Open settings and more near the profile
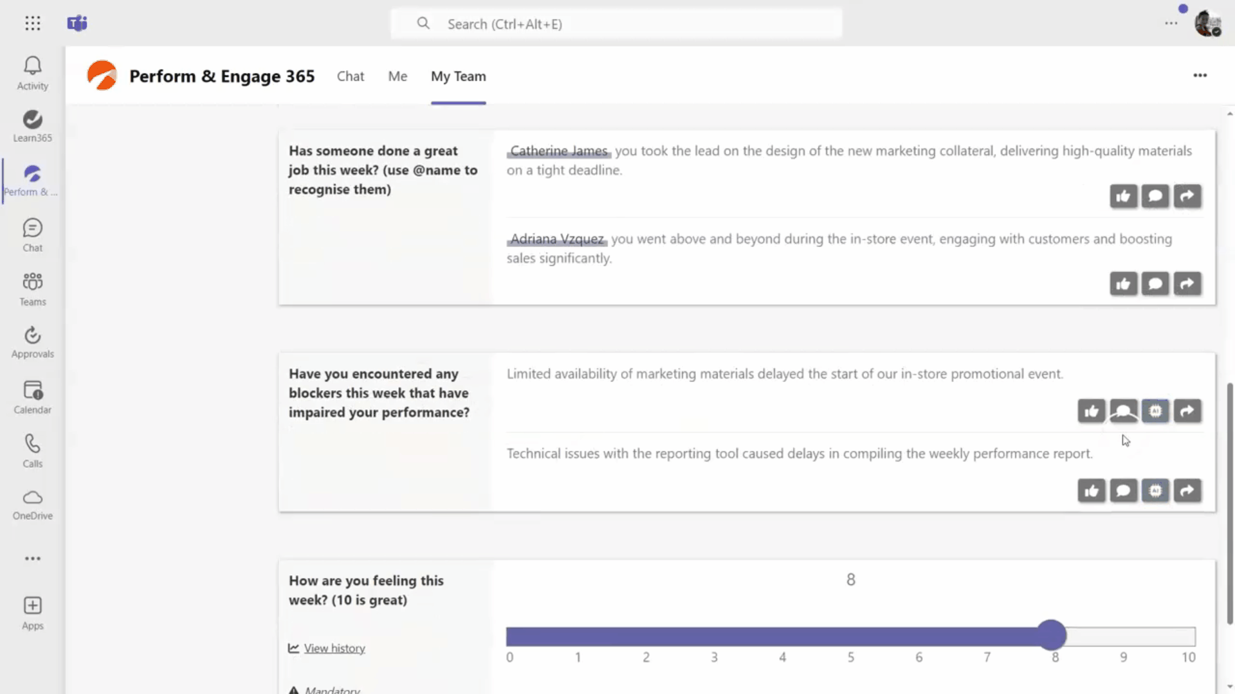 (x=1171, y=24)
